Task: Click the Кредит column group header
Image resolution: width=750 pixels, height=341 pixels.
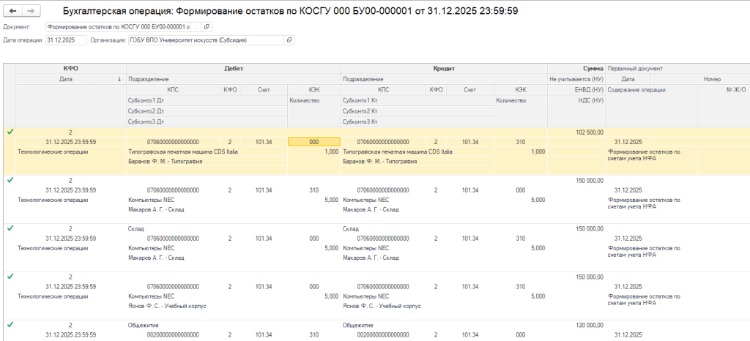Action: (444, 69)
